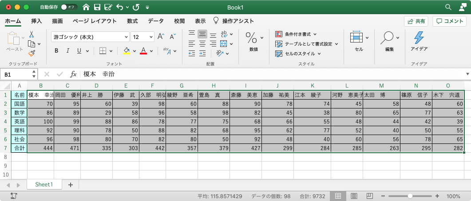Toggle middle vertical alignment
Image resolution: width=471 pixels, height=201 pixels.
pyautogui.click(x=202, y=34)
